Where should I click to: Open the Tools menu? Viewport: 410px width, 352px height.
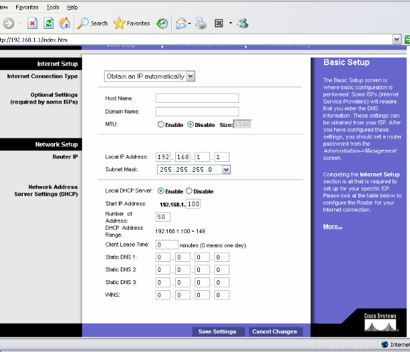[53, 7]
